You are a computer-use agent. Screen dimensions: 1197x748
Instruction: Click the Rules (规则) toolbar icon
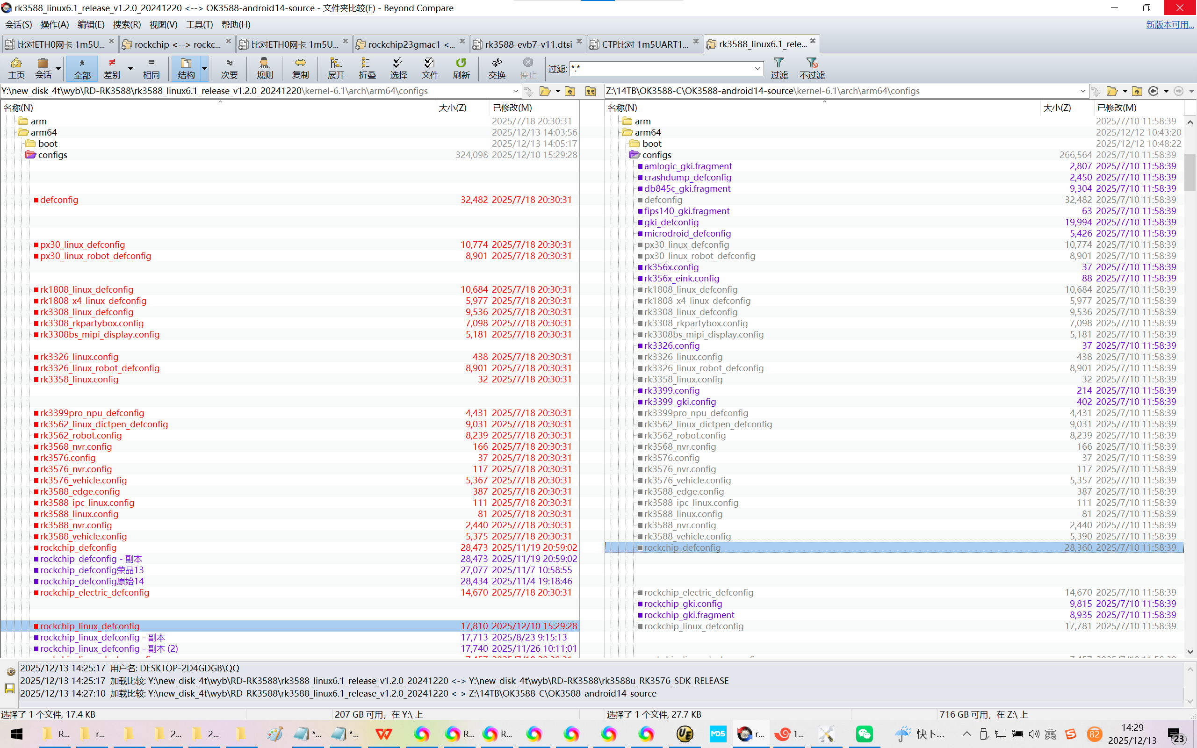(265, 68)
